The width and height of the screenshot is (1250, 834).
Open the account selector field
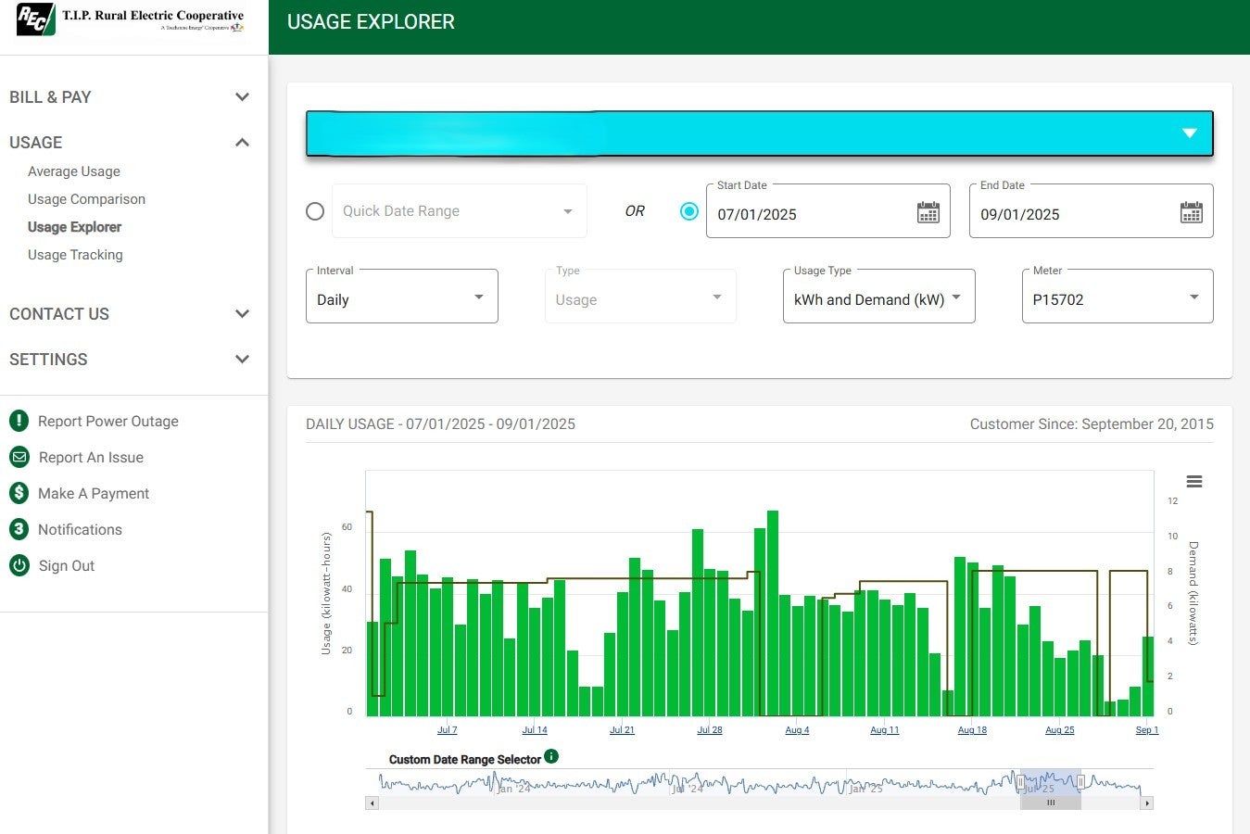759,133
